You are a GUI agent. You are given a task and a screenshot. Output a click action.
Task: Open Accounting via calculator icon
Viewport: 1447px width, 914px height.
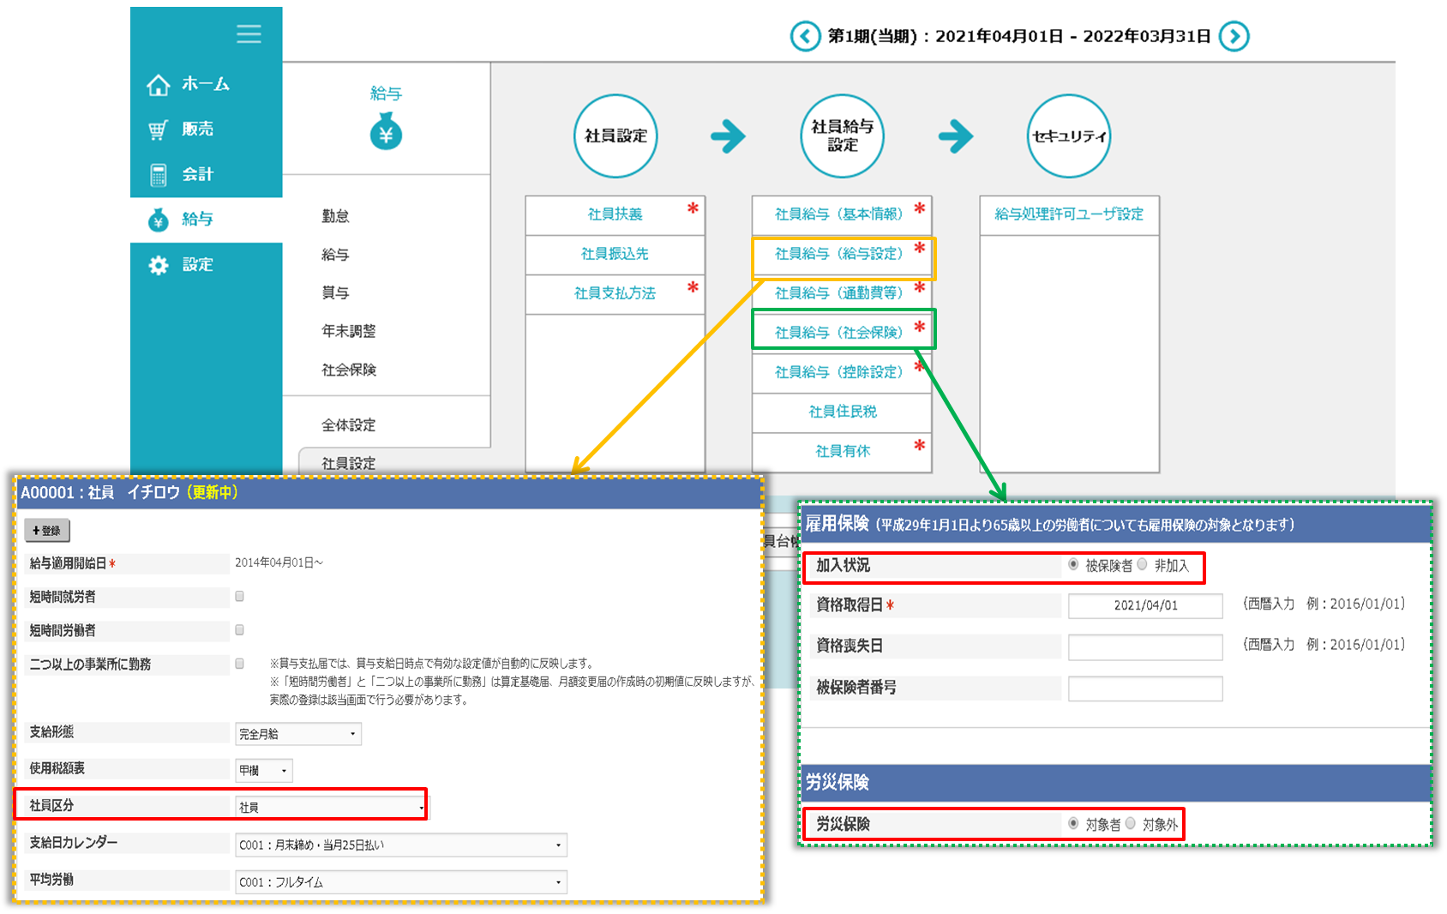159,175
